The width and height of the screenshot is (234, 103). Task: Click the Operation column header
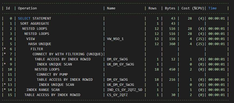tap(27, 8)
